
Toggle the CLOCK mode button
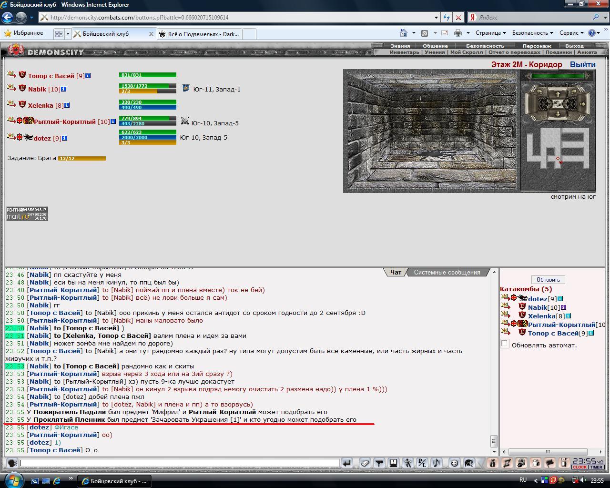tap(580, 467)
